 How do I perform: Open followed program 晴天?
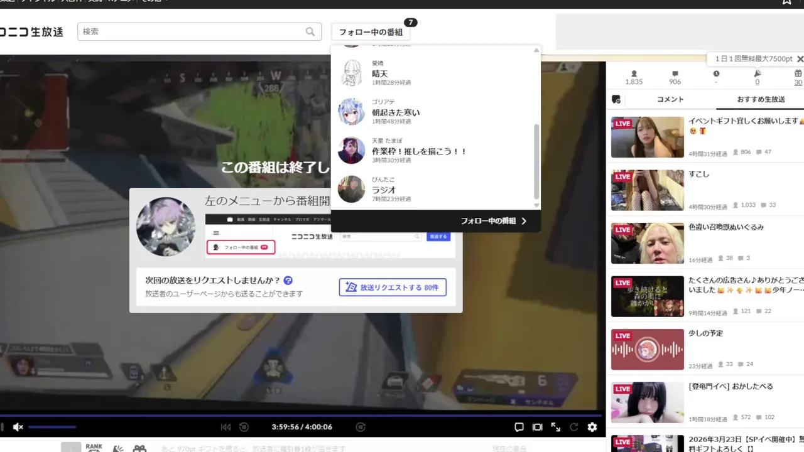(379, 74)
